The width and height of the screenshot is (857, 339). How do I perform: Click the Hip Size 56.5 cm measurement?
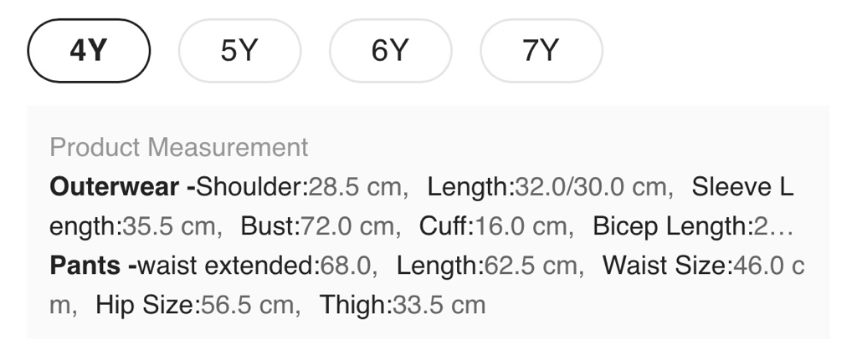(198, 305)
